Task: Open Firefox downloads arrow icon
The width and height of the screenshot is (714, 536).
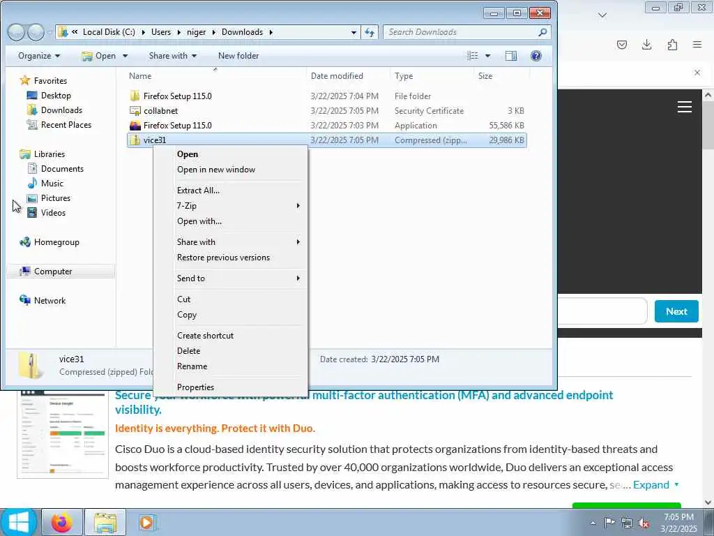Action: click(x=646, y=45)
